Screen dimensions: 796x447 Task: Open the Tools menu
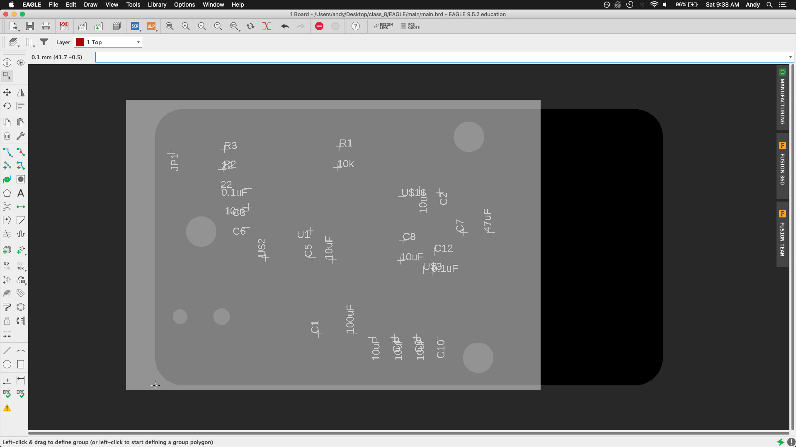[133, 5]
